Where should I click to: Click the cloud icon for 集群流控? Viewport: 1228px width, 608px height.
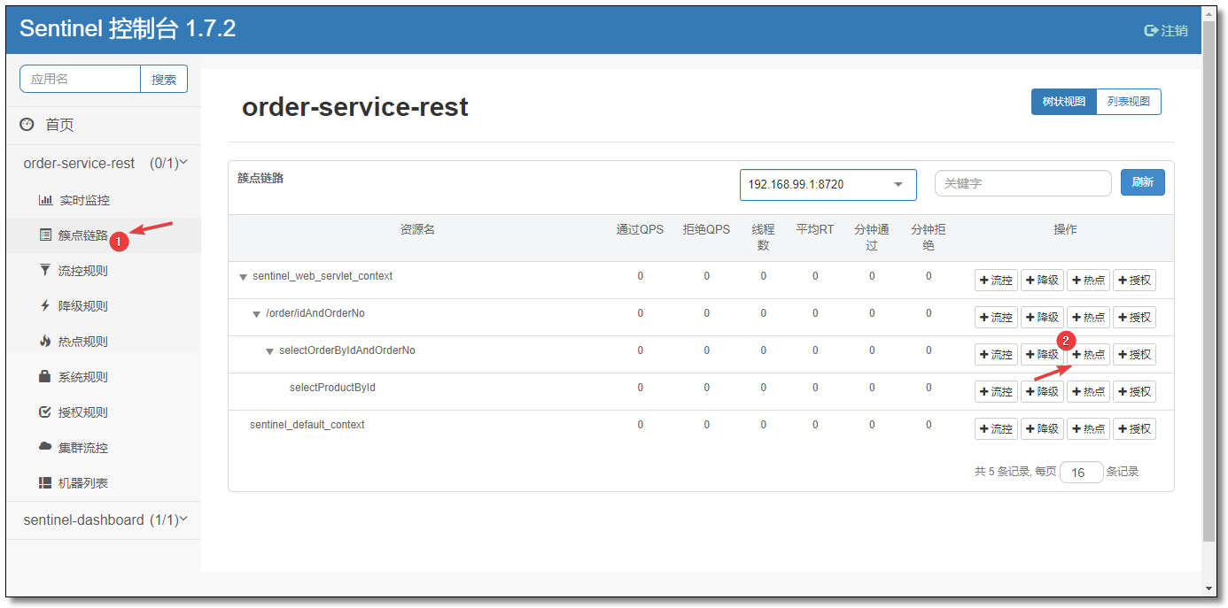(x=45, y=447)
